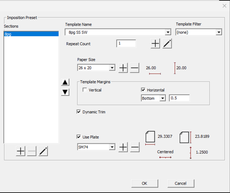The width and height of the screenshot is (230, 193).
Task: Click the Centered horizontal arrow indicator
Action: point(165,157)
